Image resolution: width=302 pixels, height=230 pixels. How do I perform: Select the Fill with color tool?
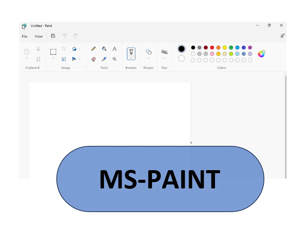[x=104, y=49]
